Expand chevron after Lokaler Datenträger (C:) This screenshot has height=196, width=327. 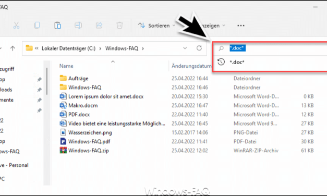tap(100, 48)
